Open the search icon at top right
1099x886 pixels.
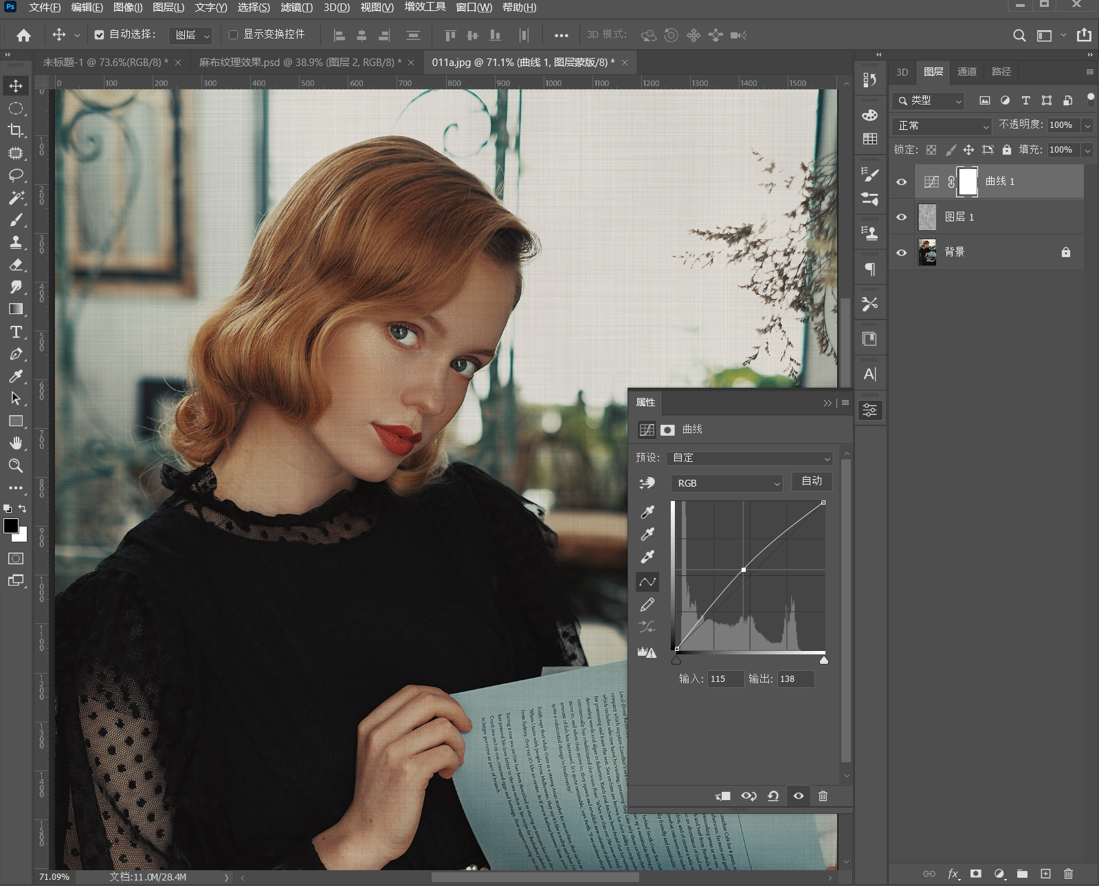click(1019, 35)
